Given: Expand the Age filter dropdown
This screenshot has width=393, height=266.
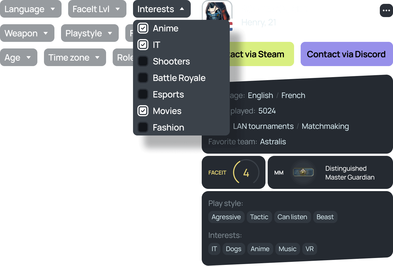Looking at the screenshot, I should (19, 57).
